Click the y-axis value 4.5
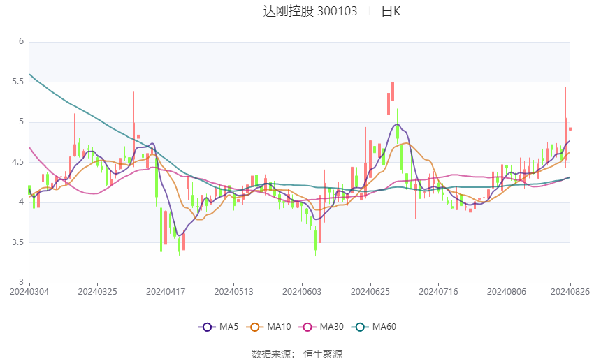 click(17, 162)
